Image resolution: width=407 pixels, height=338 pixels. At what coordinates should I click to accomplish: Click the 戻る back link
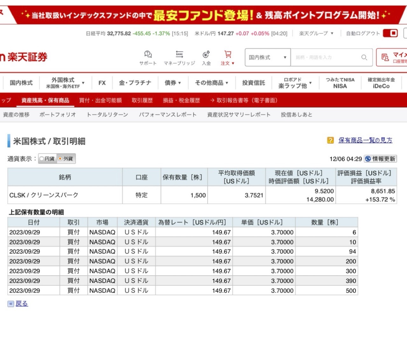pyautogui.click(x=22, y=304)
